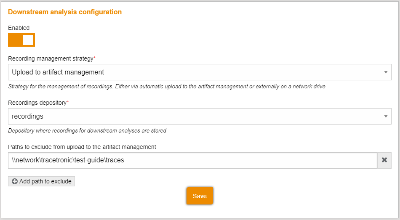The image size is (400, 220).
Task: Click the Enabled label
Action: tap(19, 28)
